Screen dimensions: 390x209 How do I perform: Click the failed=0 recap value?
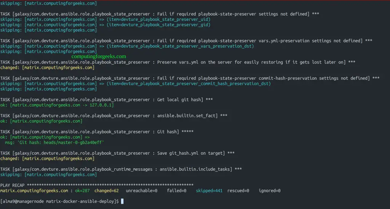(177, 191)
